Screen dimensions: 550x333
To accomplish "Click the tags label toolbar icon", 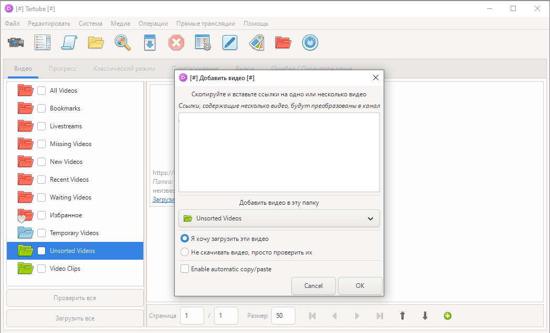I will [x=257, y=43].
